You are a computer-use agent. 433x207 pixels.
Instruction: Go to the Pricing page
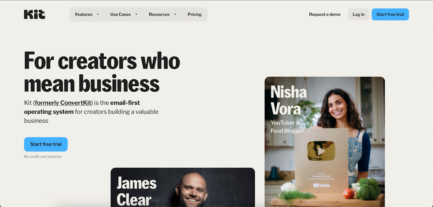pos(195,14)
